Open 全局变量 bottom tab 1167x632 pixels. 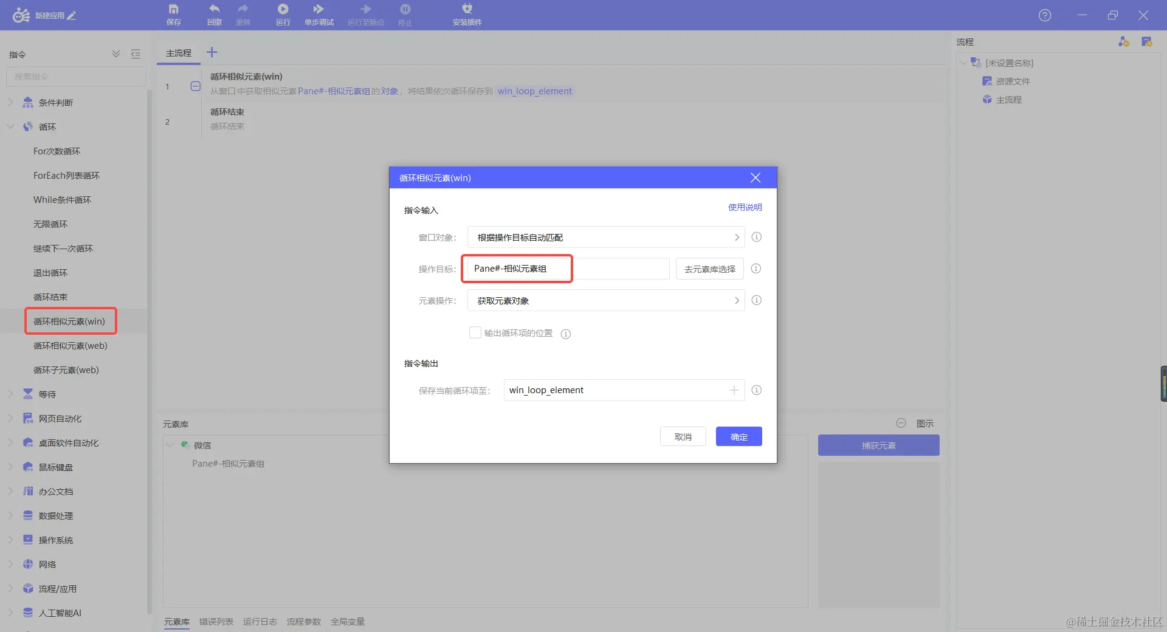[348, 622]
